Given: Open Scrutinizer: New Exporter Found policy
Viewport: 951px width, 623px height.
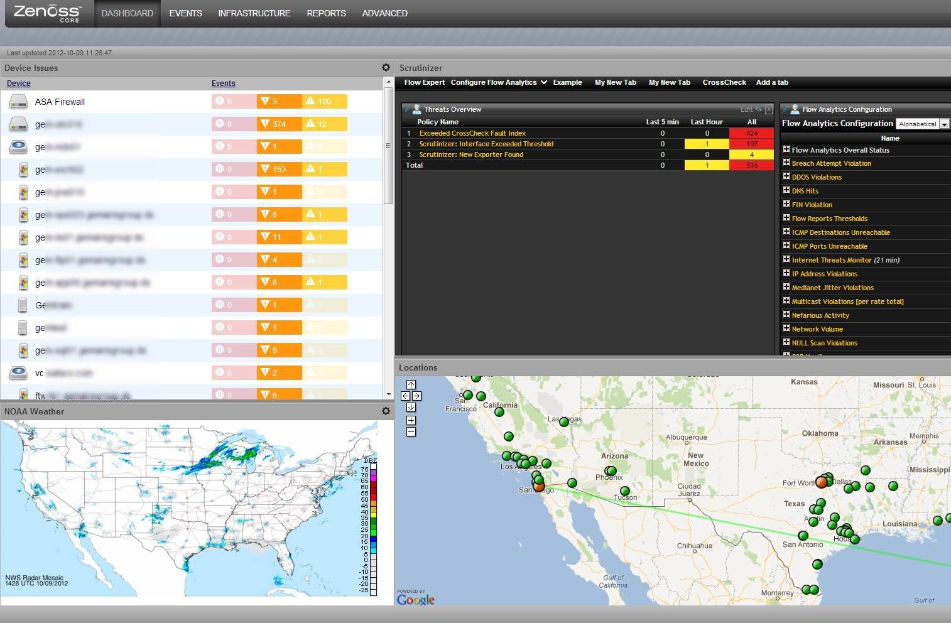Looking at the screenshot, I should click(471, 154).
